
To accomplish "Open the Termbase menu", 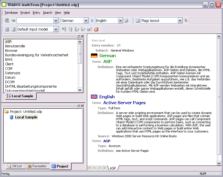I will pyautogui.click(x=11, y=13).
